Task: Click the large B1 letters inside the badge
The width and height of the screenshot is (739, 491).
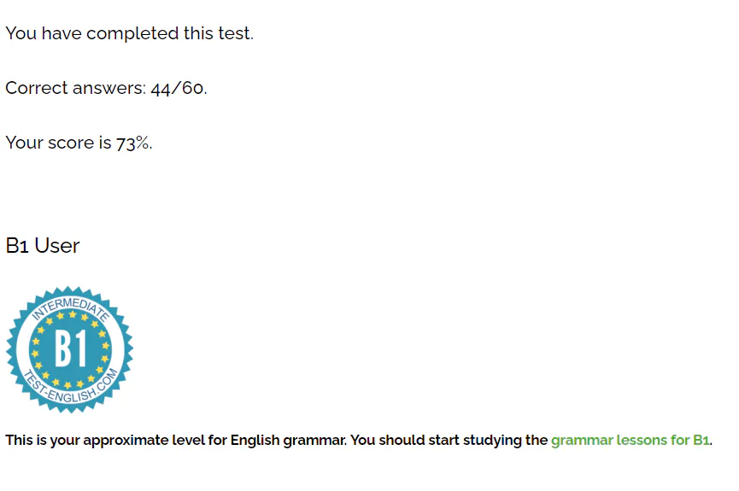Action: point(71,348)
